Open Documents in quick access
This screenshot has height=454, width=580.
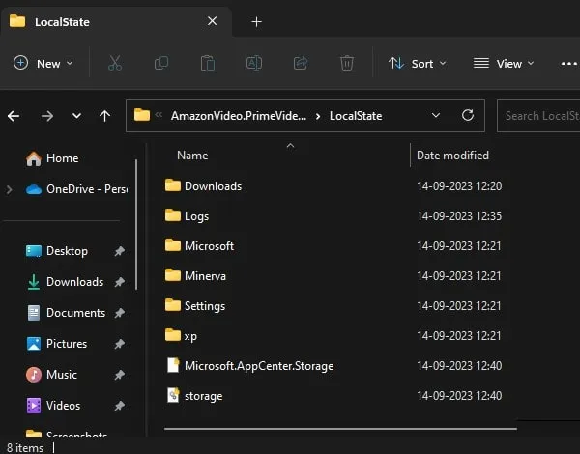(67, 313)
